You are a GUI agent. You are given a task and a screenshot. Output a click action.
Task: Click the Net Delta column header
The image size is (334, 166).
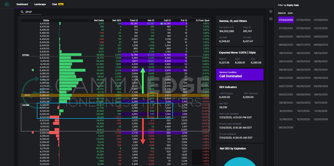coord(99,20)
